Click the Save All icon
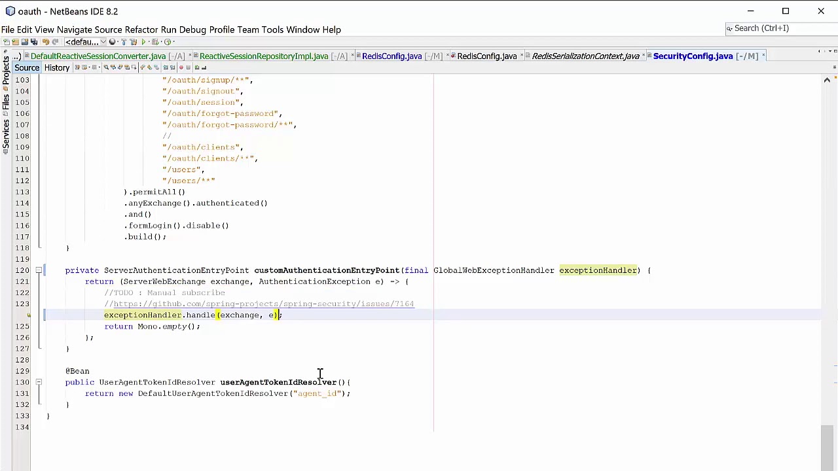The height and width of the screenshot is (471, 838). pos(34,42)
